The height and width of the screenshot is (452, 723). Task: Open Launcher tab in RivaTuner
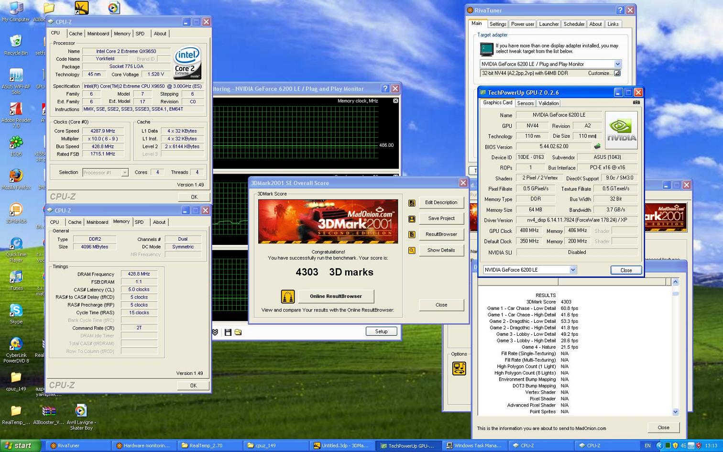548,24
